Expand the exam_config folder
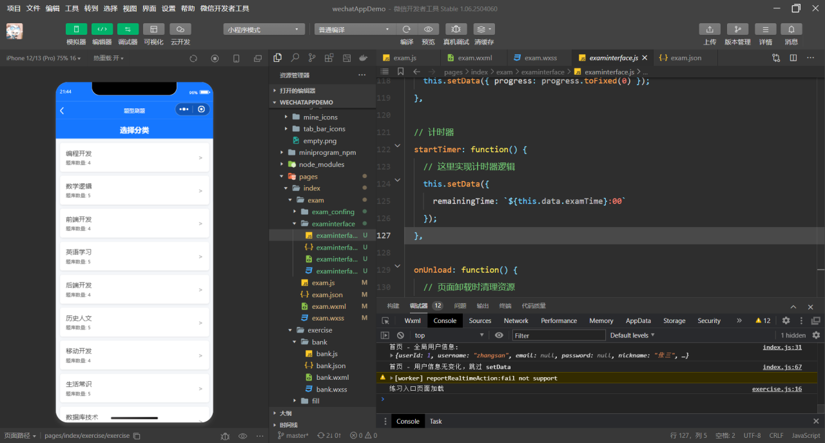Image resolution: width=825 pixels, height=443 pixels. point(322,212)
